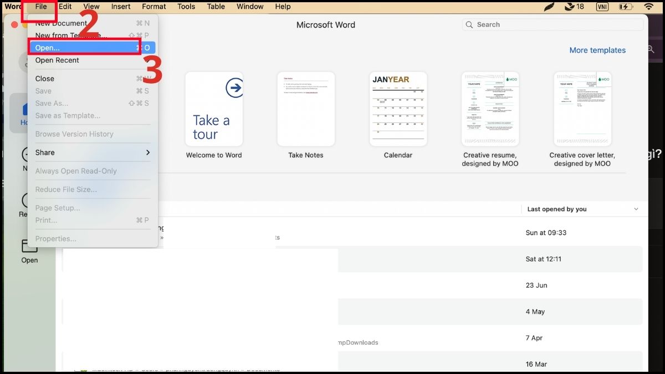Click into the Search field
This screenshot has width=665, height=374.
552,24
